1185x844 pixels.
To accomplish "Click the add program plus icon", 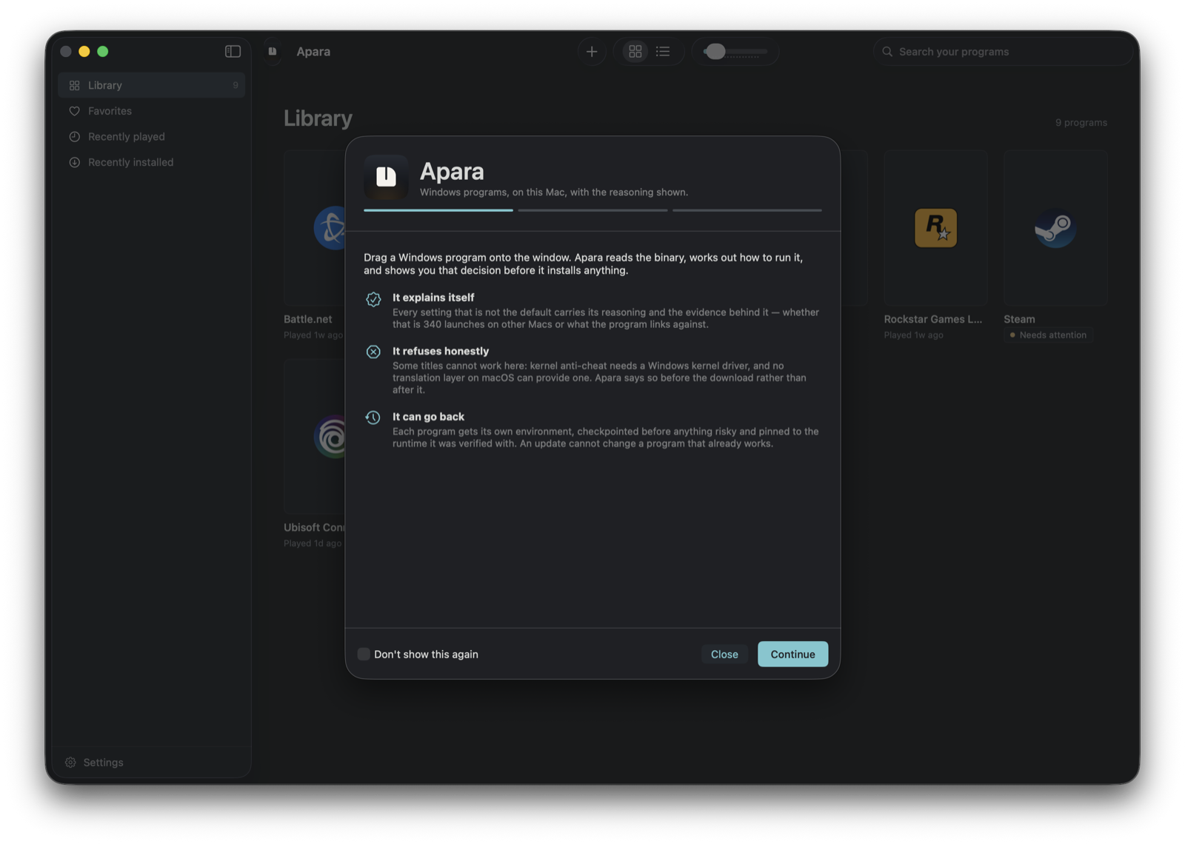I will click(592, 51).
